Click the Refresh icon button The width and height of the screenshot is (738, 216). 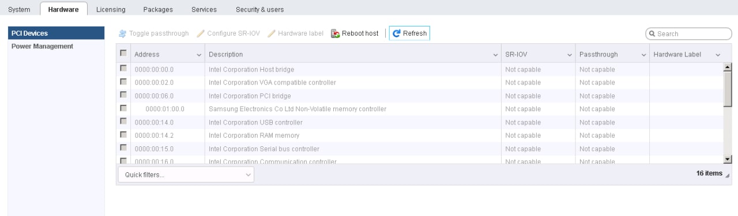coord(396,33)
